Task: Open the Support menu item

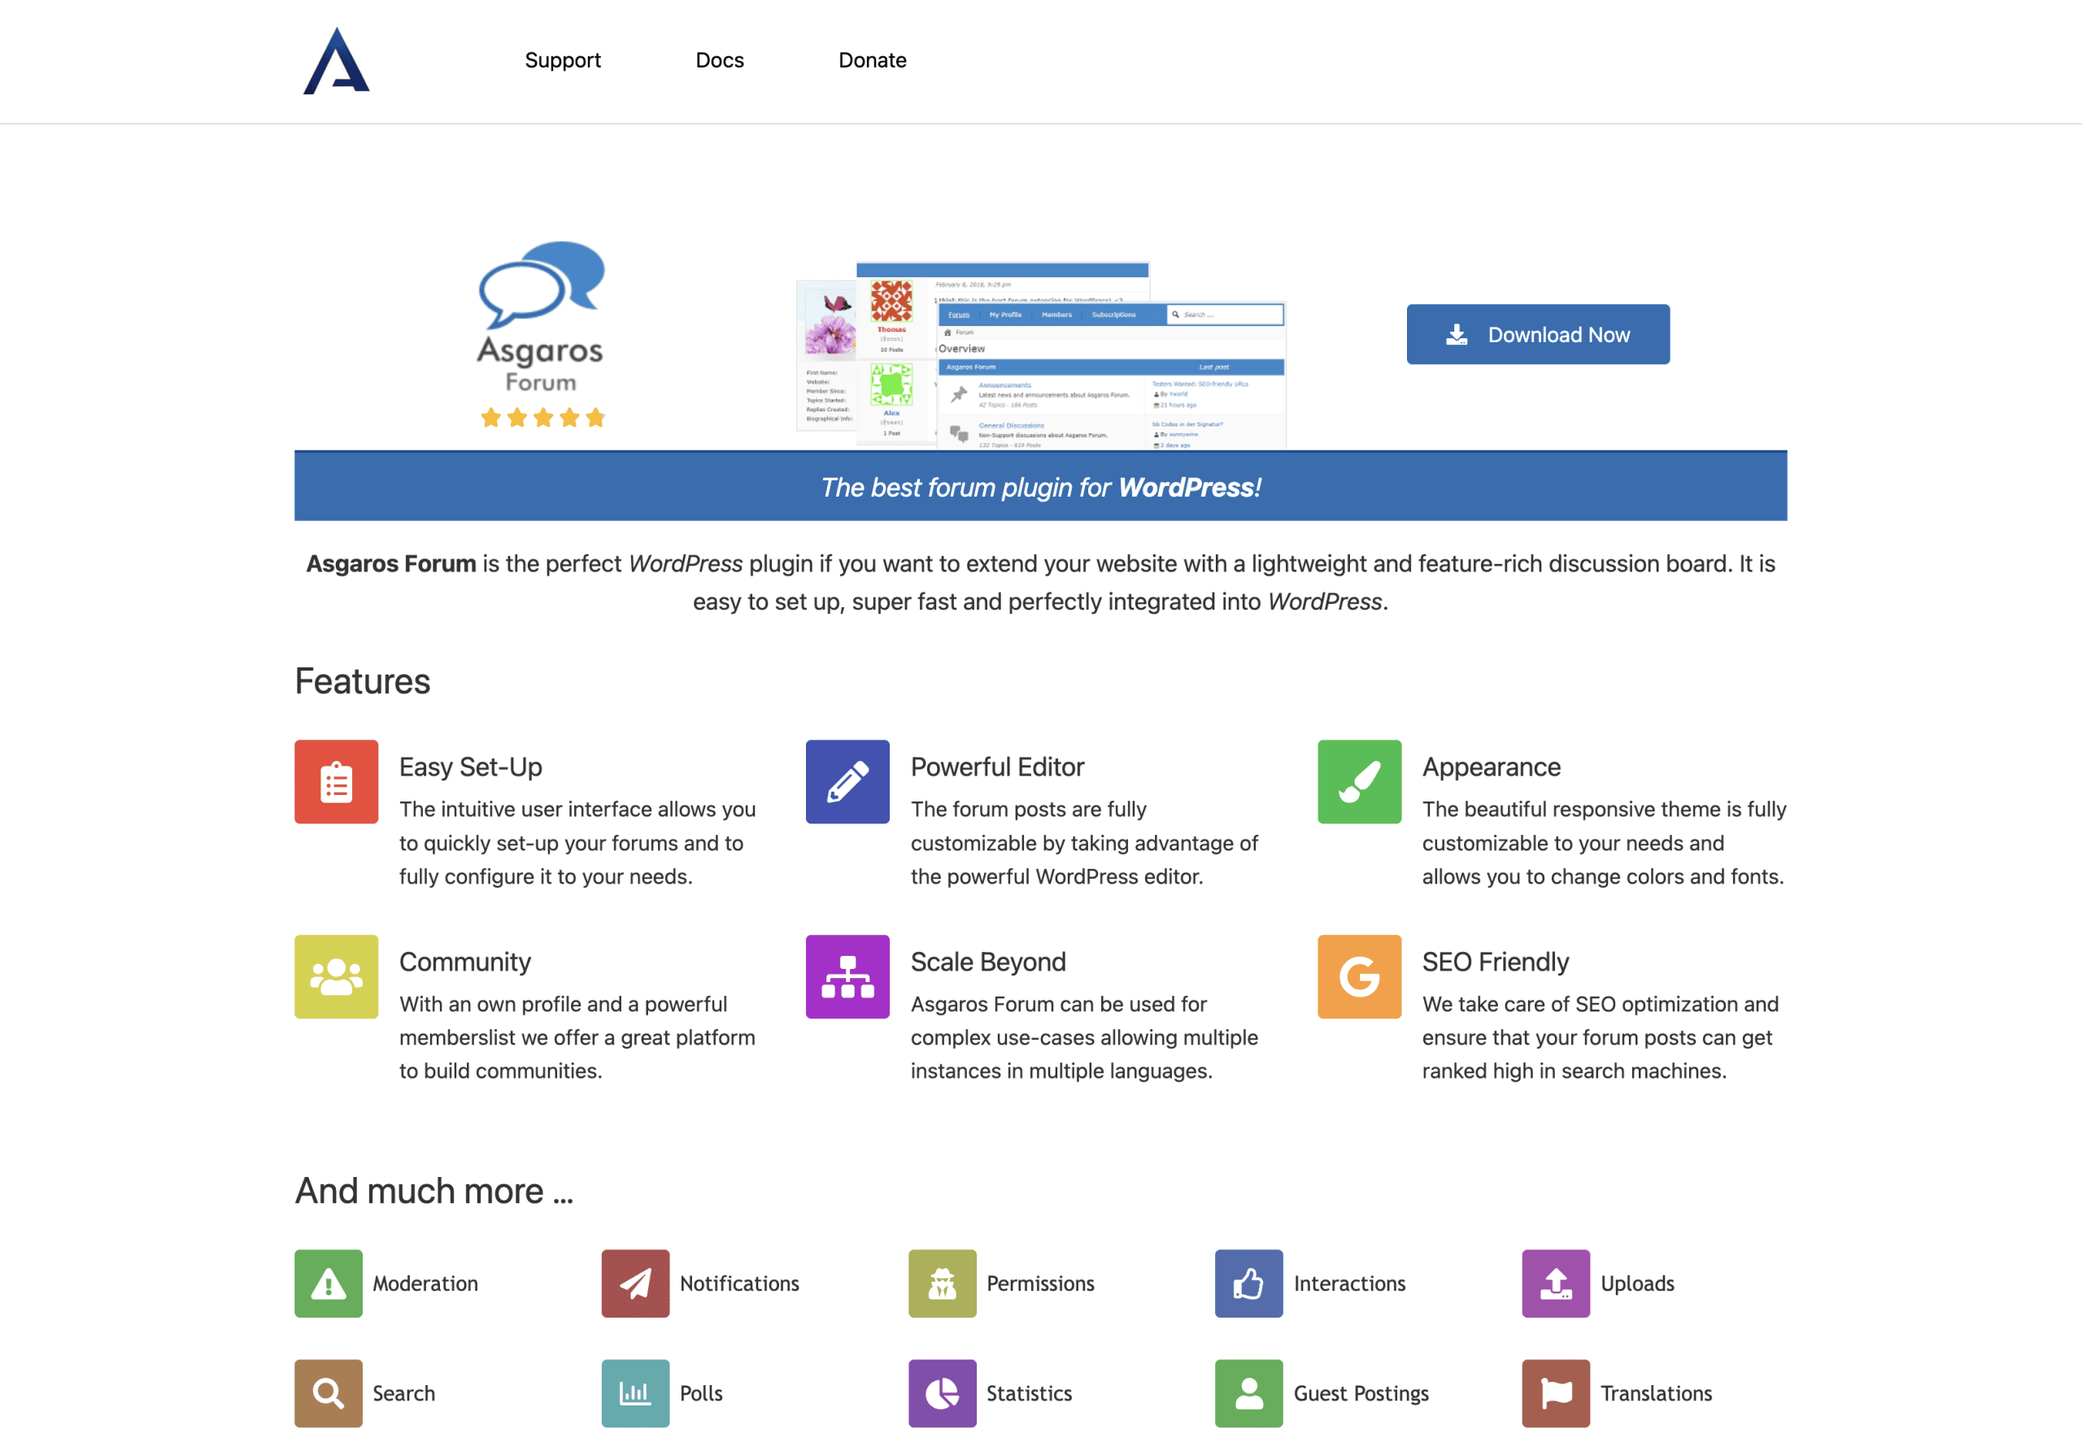Action: pyautogui.click(x=562, y=60)
